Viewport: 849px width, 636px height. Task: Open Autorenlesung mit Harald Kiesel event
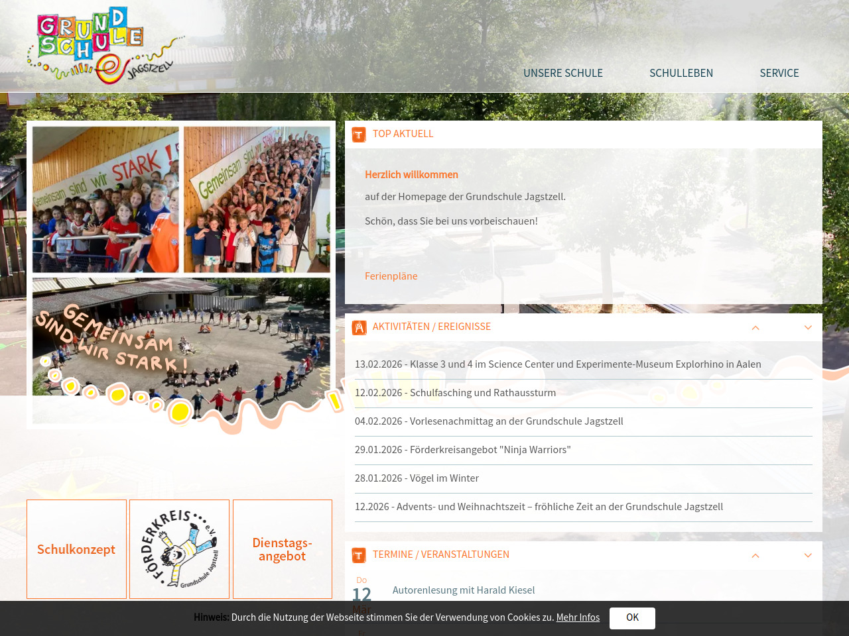click(463, 590)
